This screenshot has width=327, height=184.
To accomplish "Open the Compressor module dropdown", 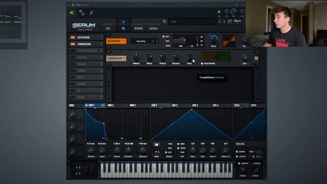I will [116, 58].
